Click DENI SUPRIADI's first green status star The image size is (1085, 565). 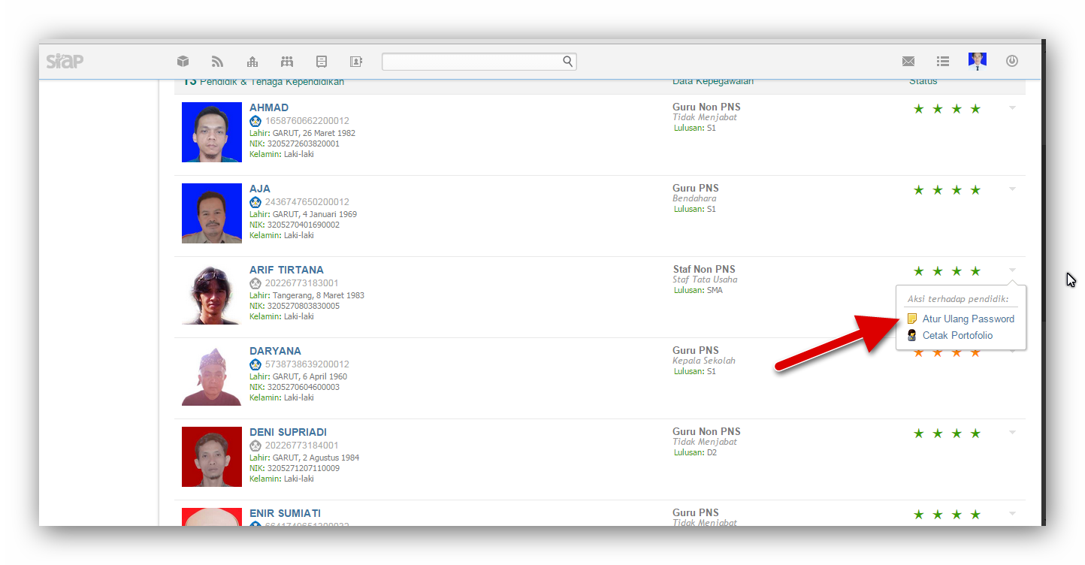918,434
